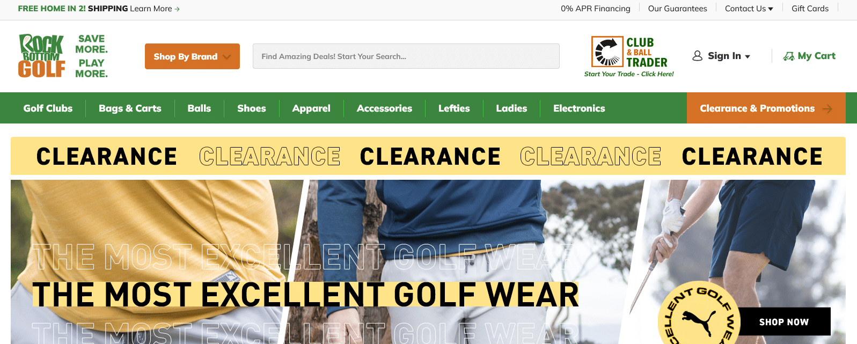Open the Golf Clubs menu
Screen dimensions: 857x344
click(48, 108)
